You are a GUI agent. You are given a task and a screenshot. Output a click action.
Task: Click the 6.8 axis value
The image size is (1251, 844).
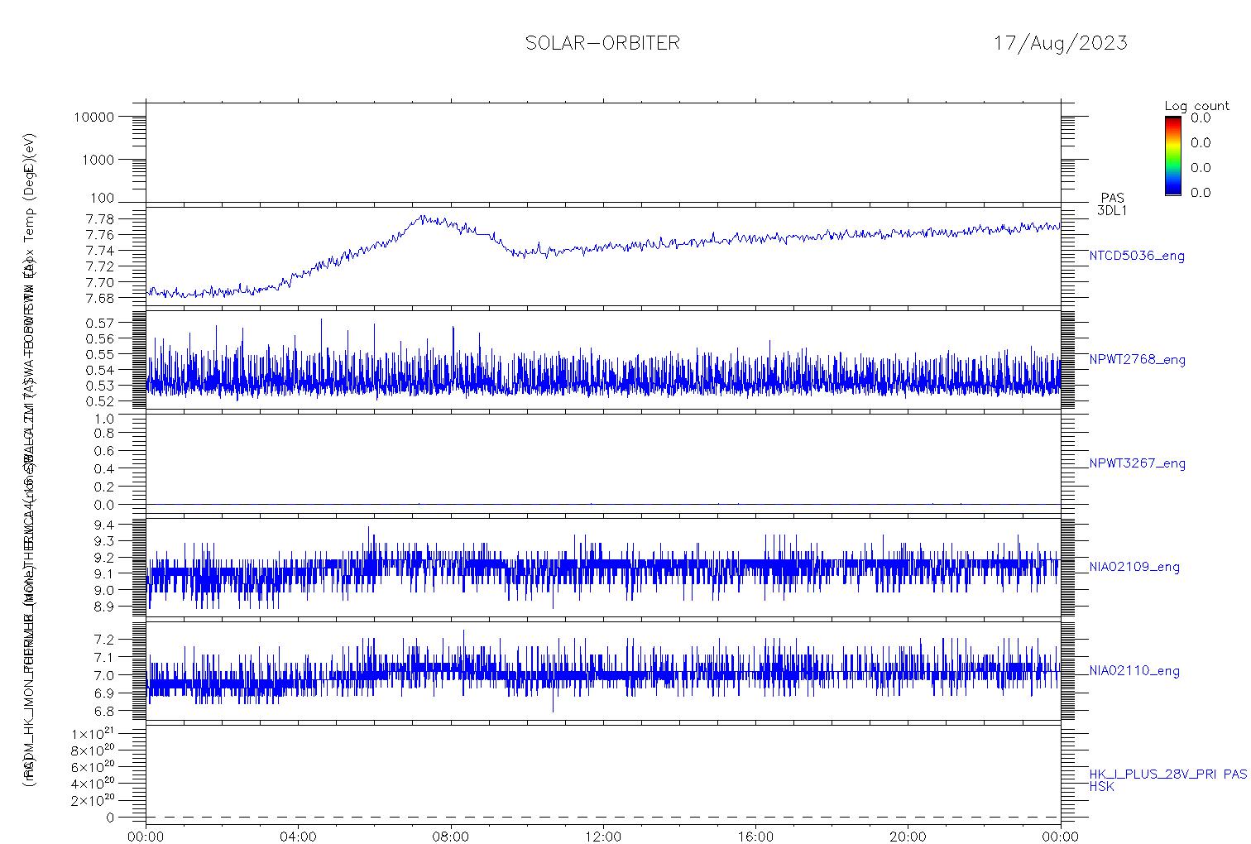pyautogui.click(x=104, y=711)
